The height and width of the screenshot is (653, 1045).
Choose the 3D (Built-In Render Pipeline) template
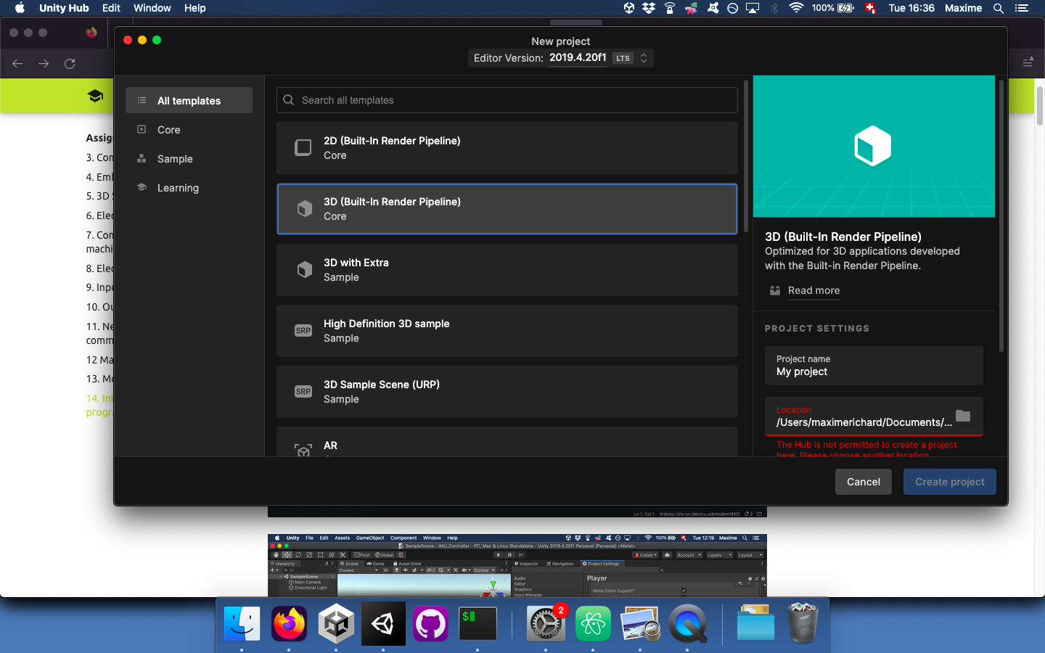click(x=507, y=209)
